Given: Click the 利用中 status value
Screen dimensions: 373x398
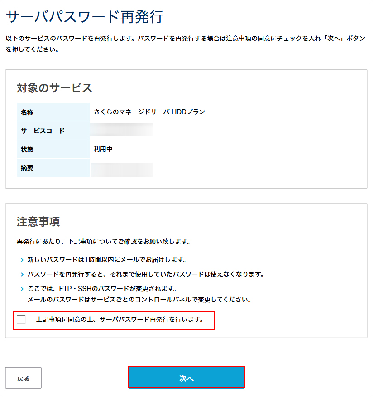Looking at the screenshot, I should coord(103,149).
